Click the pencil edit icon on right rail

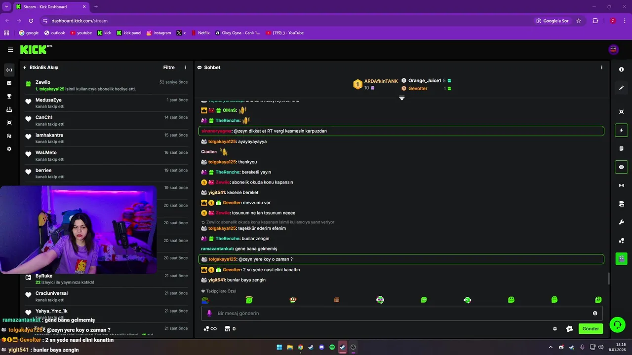coord(621,88)
